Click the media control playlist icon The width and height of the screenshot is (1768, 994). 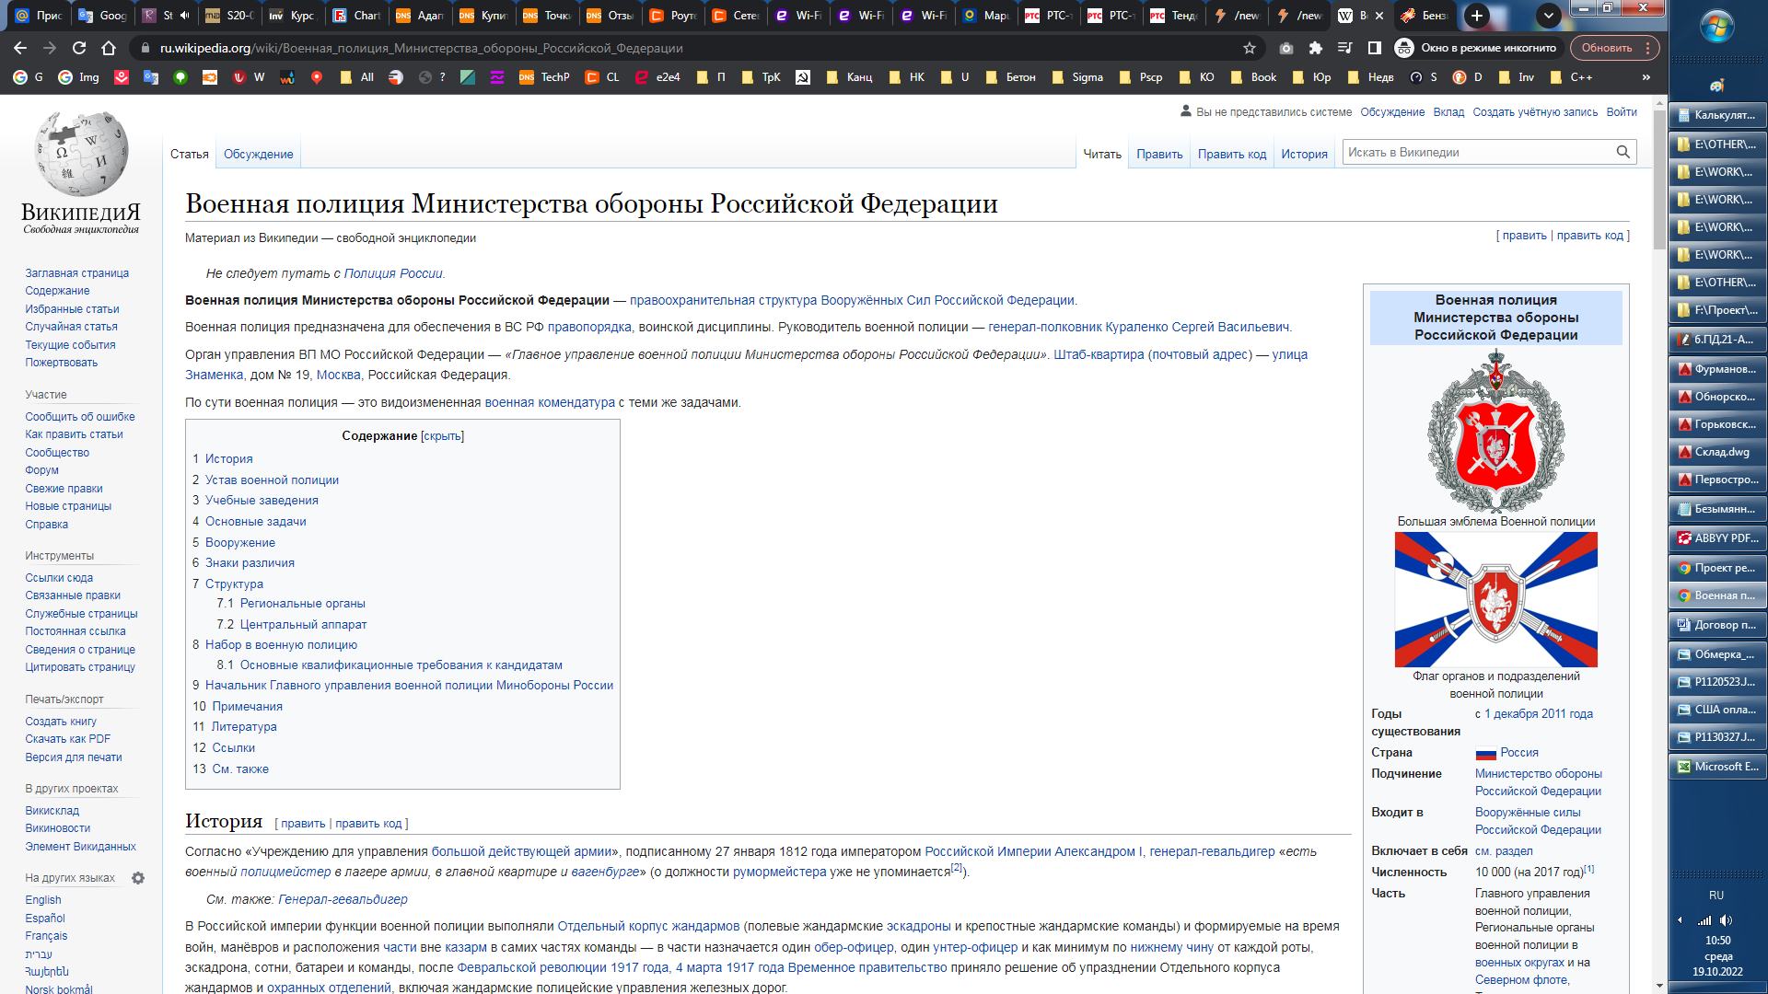tap(1344, 48)
